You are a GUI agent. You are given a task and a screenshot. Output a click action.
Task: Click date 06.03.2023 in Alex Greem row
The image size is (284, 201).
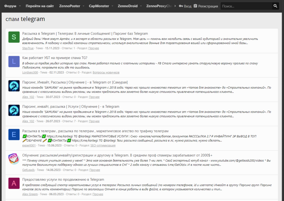pyautogui.click(x=56, y=194)
